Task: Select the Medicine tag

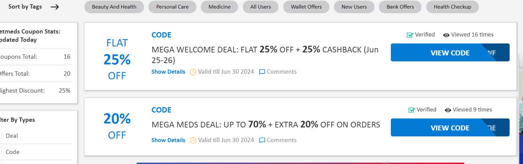Action: point(219,7)
